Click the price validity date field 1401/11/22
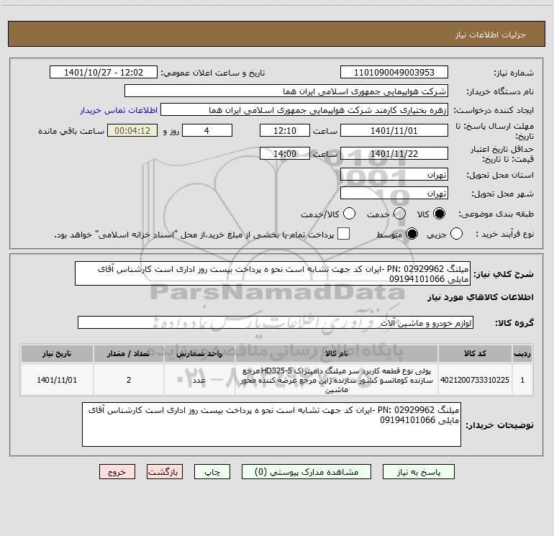The height and width of the screenshot is (536, 554). coord(393,153)
